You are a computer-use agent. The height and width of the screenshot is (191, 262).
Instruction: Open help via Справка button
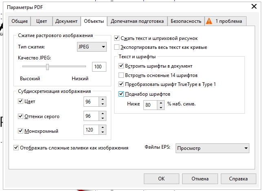[x=238, y=178]
